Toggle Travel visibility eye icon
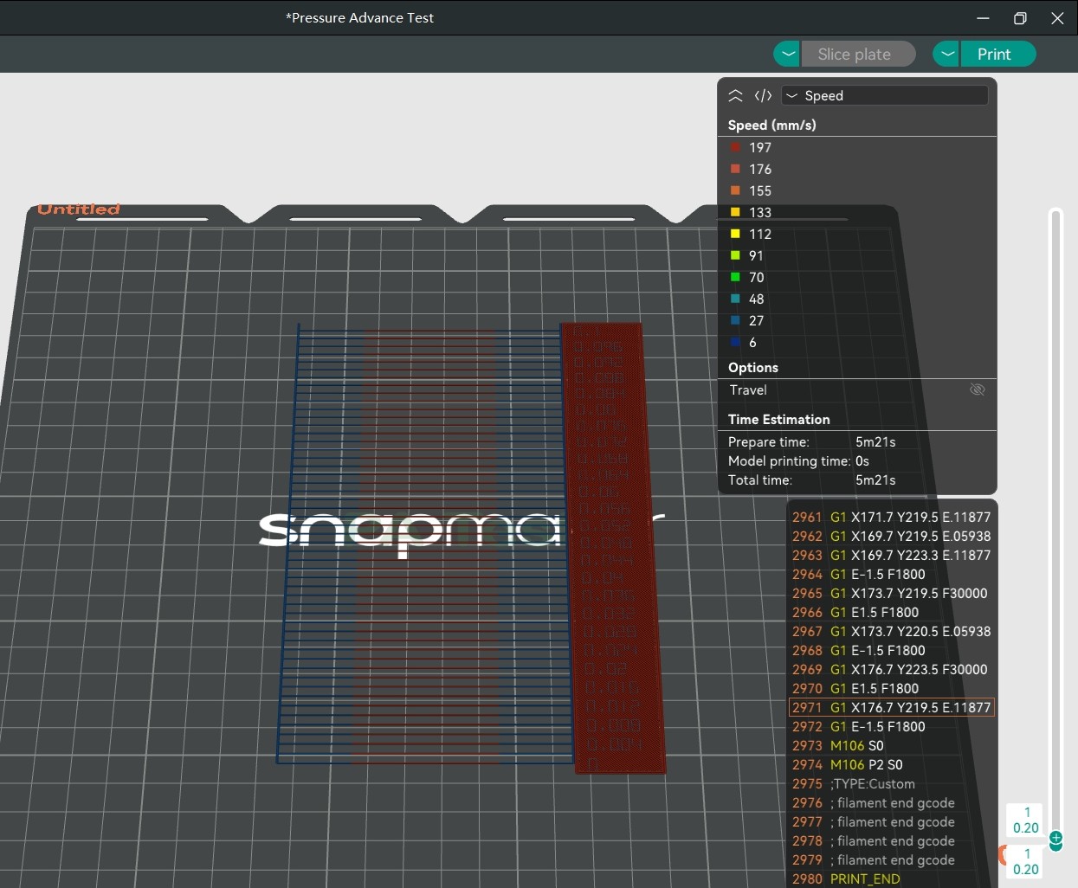This screenshot has width=1078, height=888. point(978,389)
